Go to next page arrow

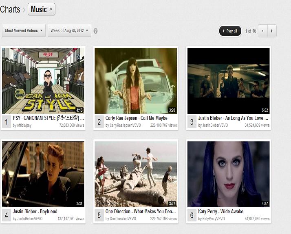pyautogui.click(x=272, y=31)
